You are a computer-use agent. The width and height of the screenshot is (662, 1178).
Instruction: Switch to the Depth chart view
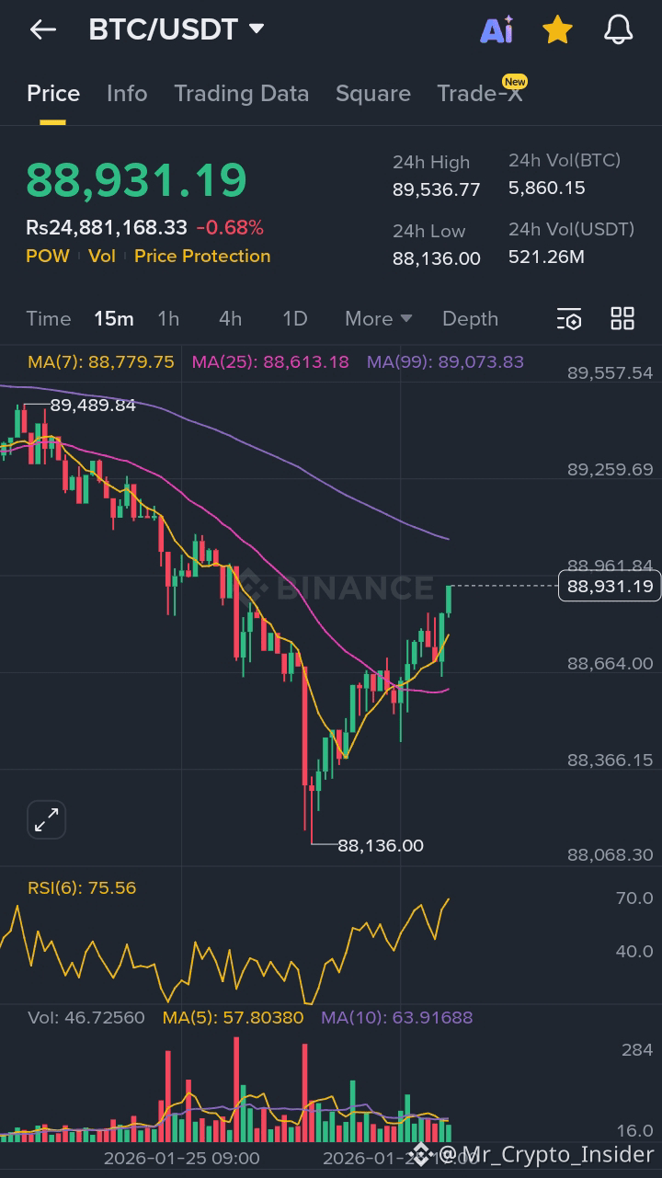[470, 319]
